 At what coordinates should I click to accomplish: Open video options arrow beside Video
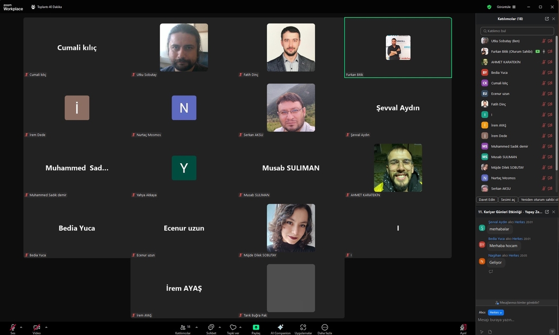46,327
